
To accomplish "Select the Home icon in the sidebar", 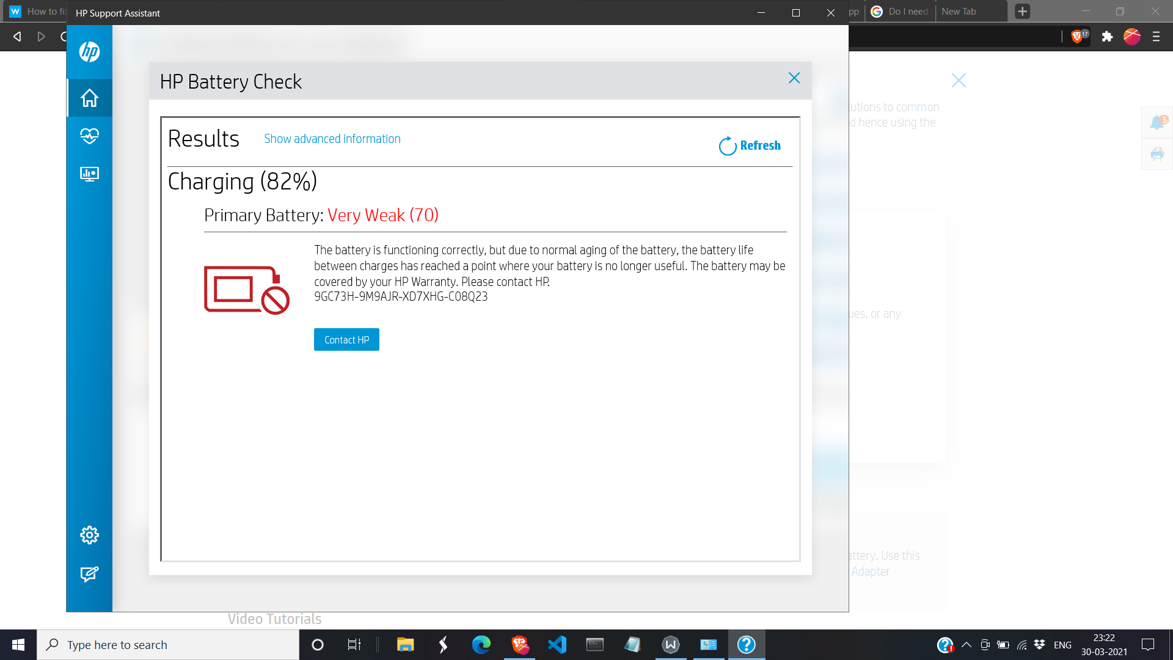I will pos(89,98).
